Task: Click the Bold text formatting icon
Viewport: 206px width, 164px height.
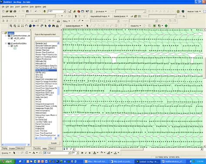Action: coord(82,153)
